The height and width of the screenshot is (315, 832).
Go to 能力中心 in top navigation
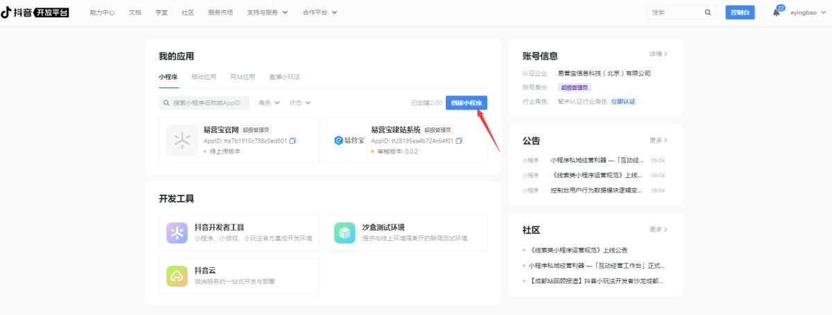click(x=102, y=12)
